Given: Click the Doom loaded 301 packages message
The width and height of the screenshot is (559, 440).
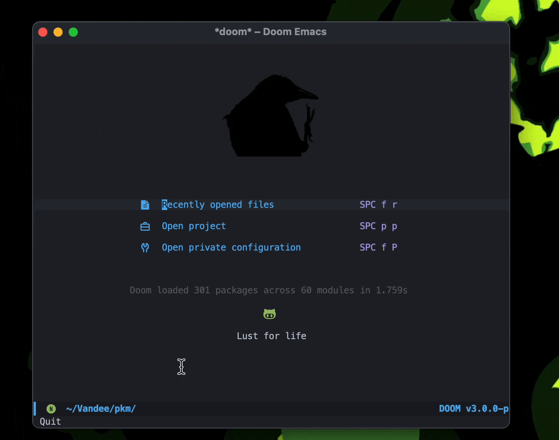Looking at the screenshot, I should coord(268,290).
